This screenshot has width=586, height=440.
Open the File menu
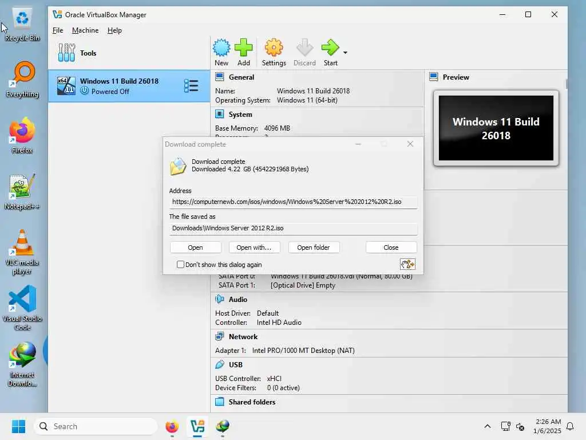click(58, 30)
